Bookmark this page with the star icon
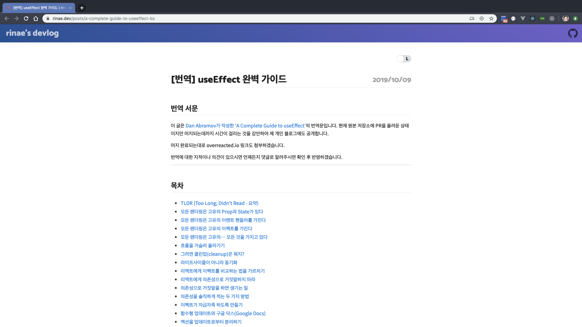 click(x=491, y=18)
